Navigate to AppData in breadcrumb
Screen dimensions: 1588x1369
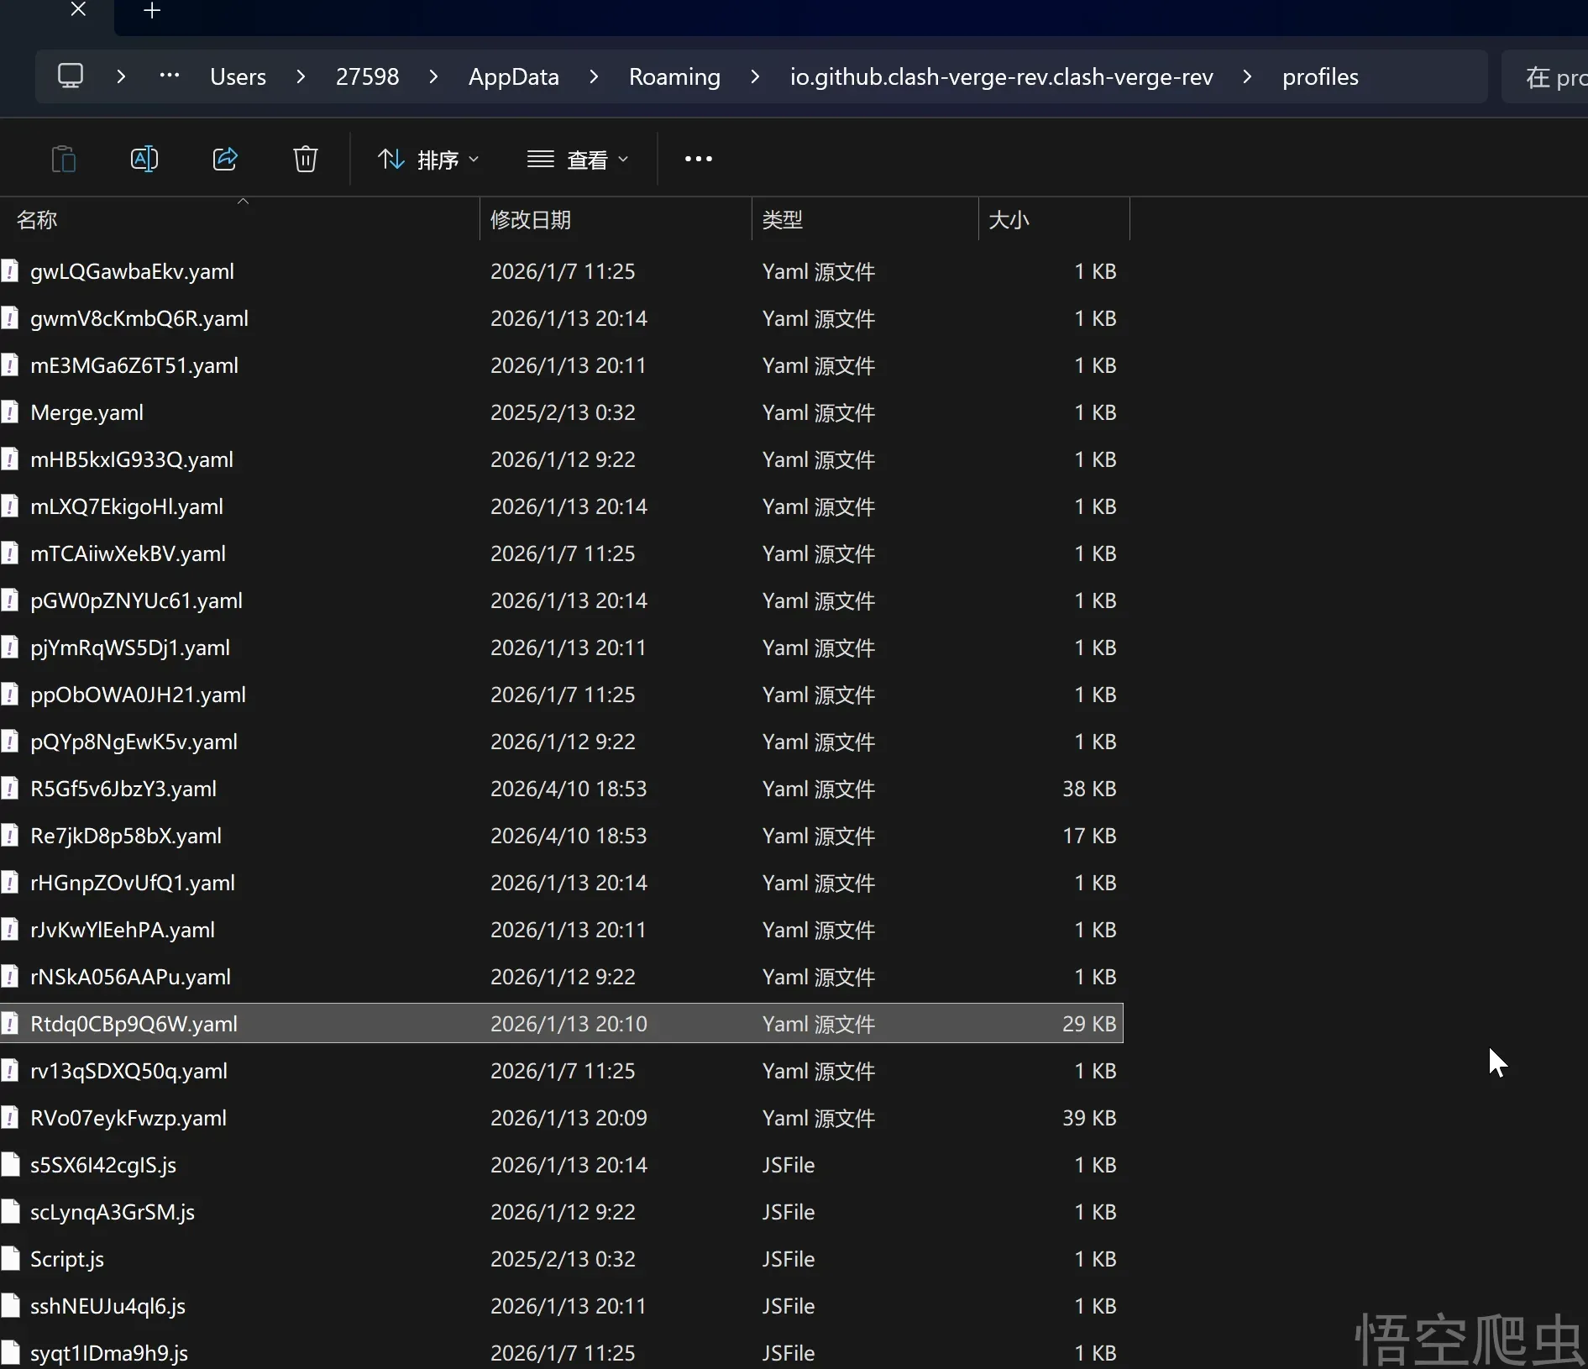point(513,76)
